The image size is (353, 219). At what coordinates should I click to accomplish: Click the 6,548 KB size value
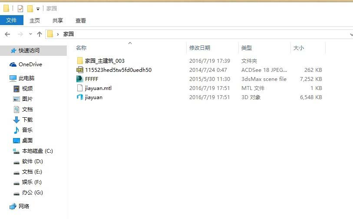click(x=311, y=97)
